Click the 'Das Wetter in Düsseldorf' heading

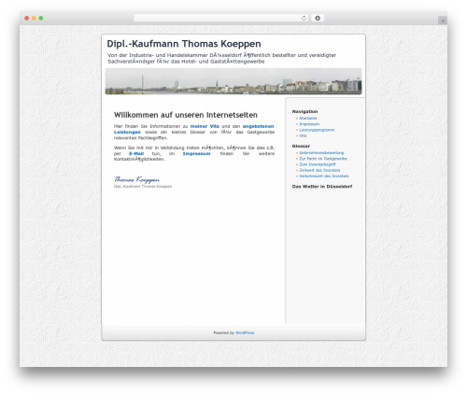pos(322,187)
